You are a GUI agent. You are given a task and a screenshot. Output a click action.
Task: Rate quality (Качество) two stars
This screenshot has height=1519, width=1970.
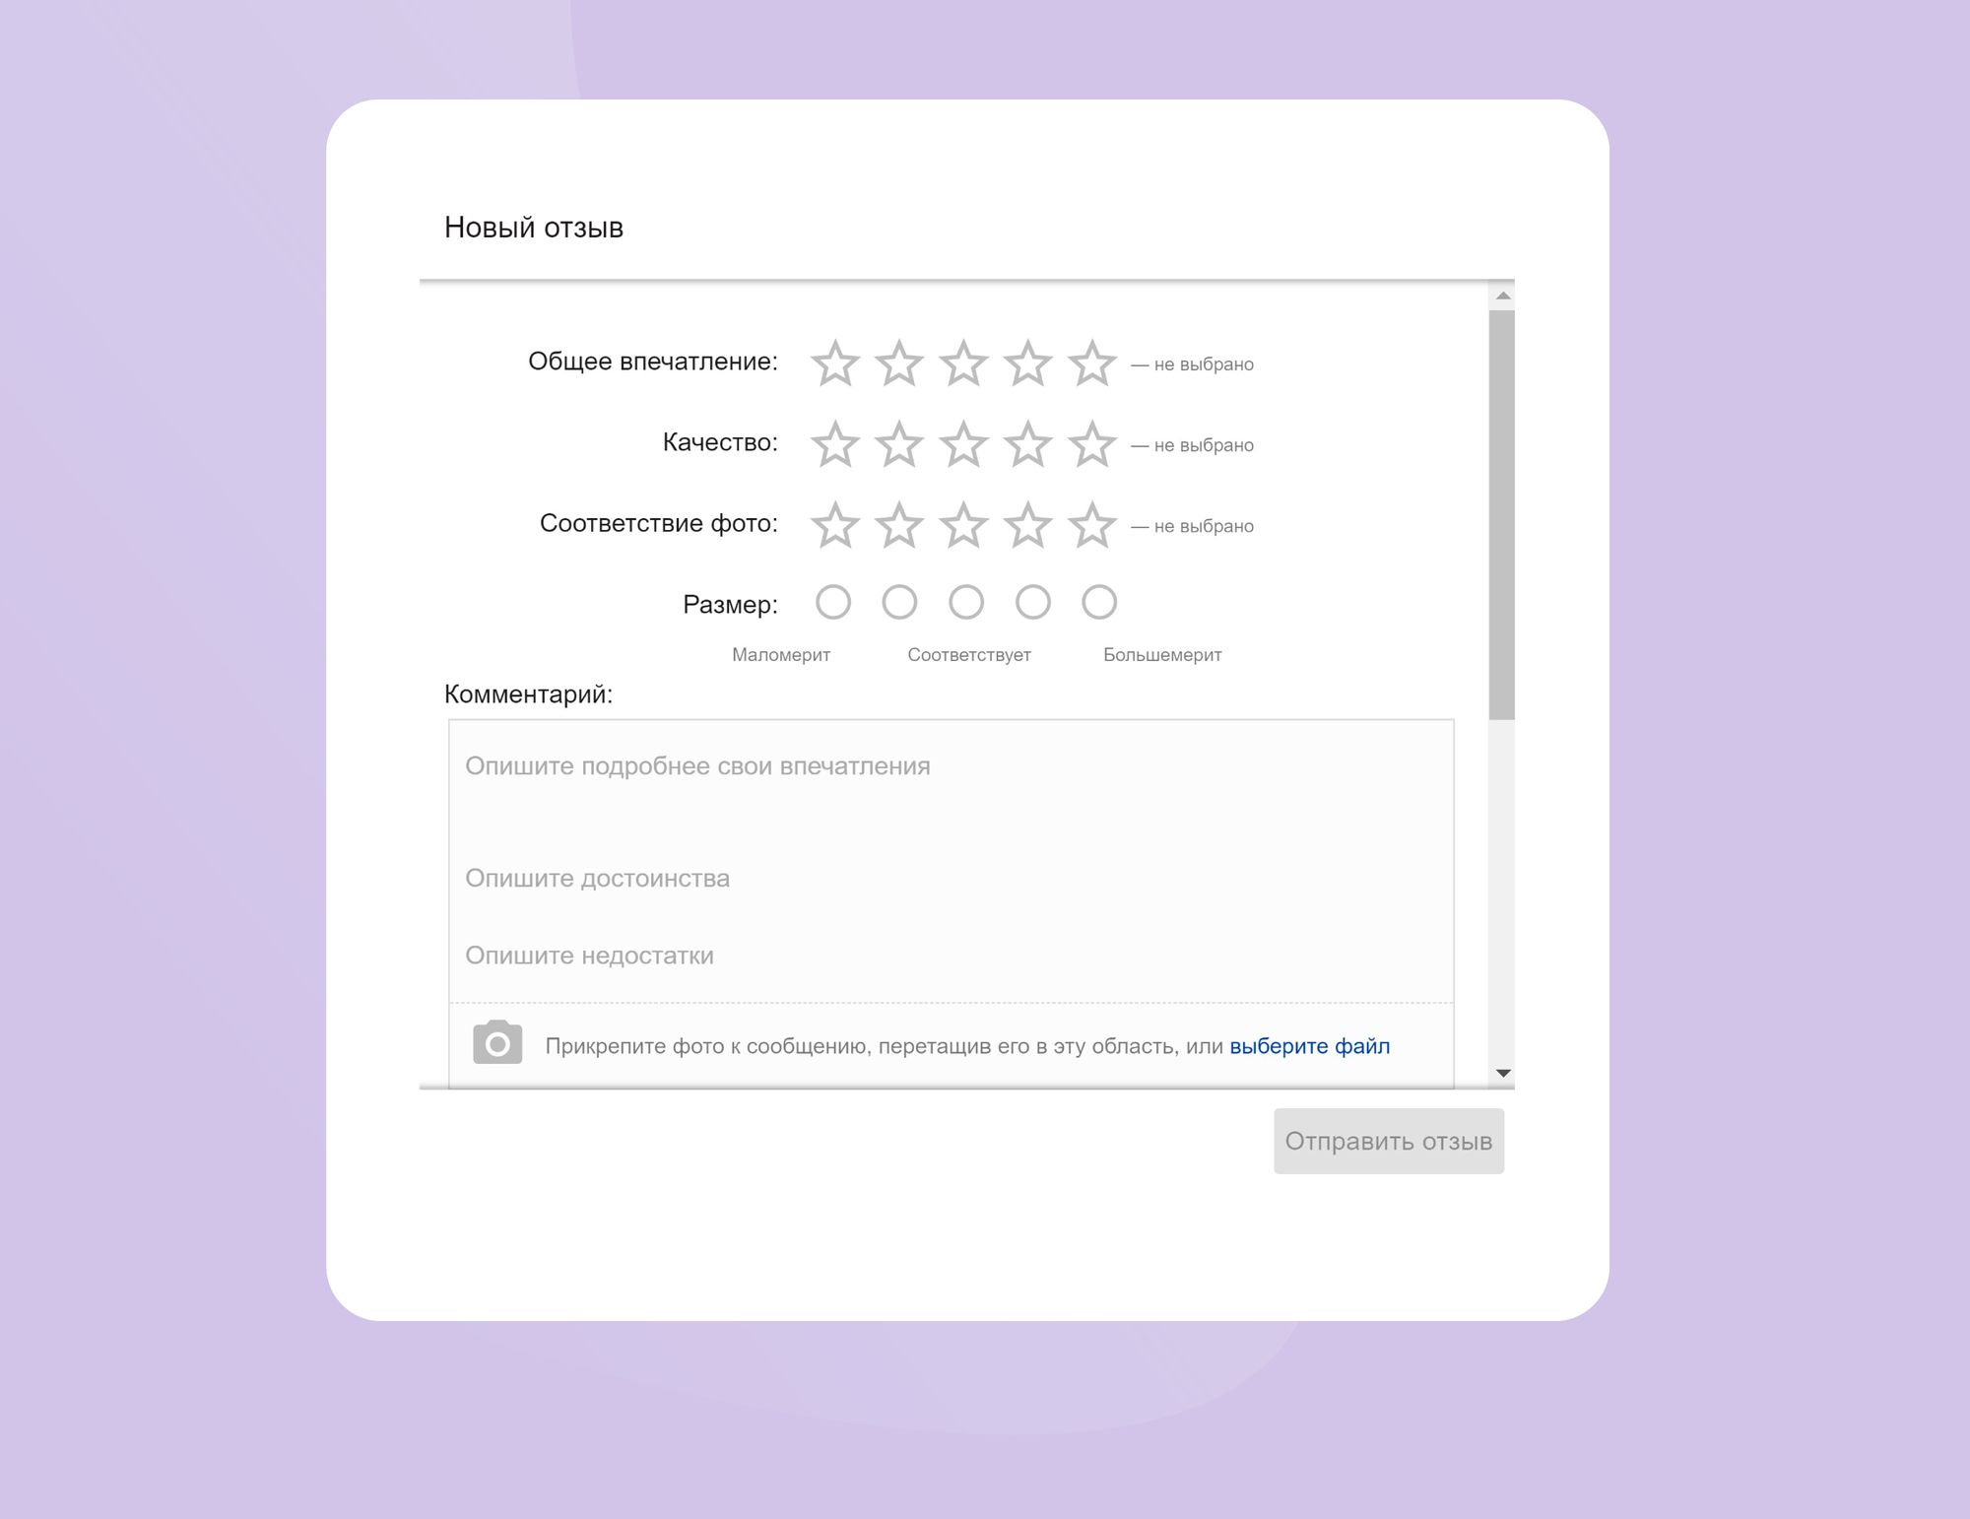pyautogui.click(x=899, y=444)
